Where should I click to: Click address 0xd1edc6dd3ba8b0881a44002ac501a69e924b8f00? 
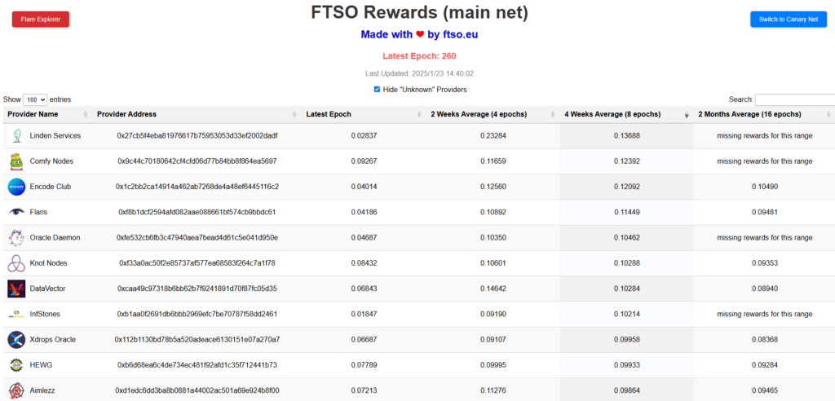coord(197,390)
